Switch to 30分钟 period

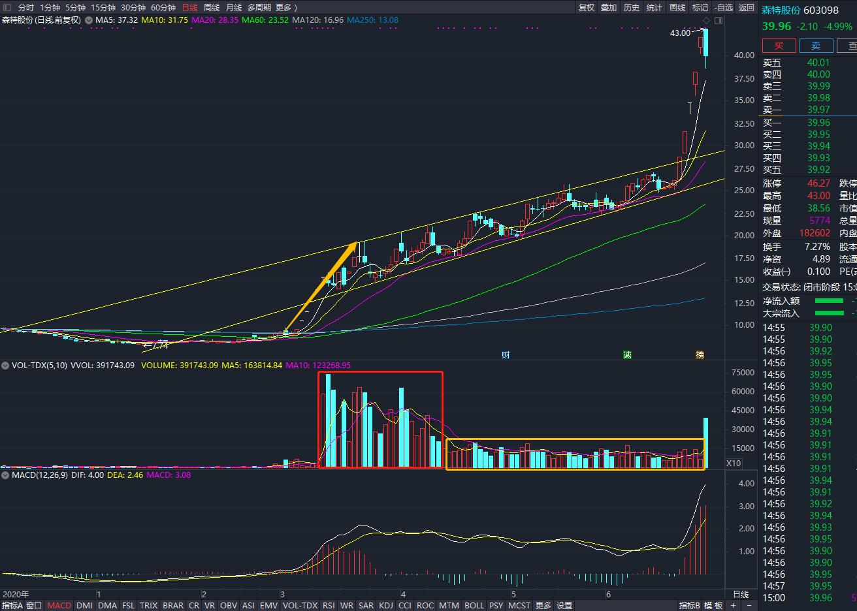(133, 7)
